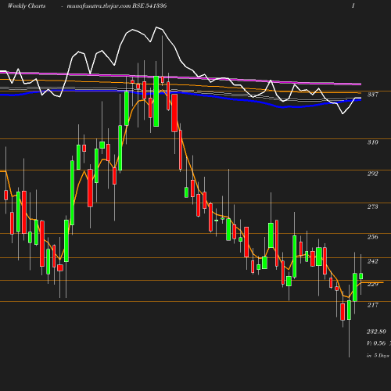
Task: Click the 273 price axis label
Action: [x=372, y=206]
